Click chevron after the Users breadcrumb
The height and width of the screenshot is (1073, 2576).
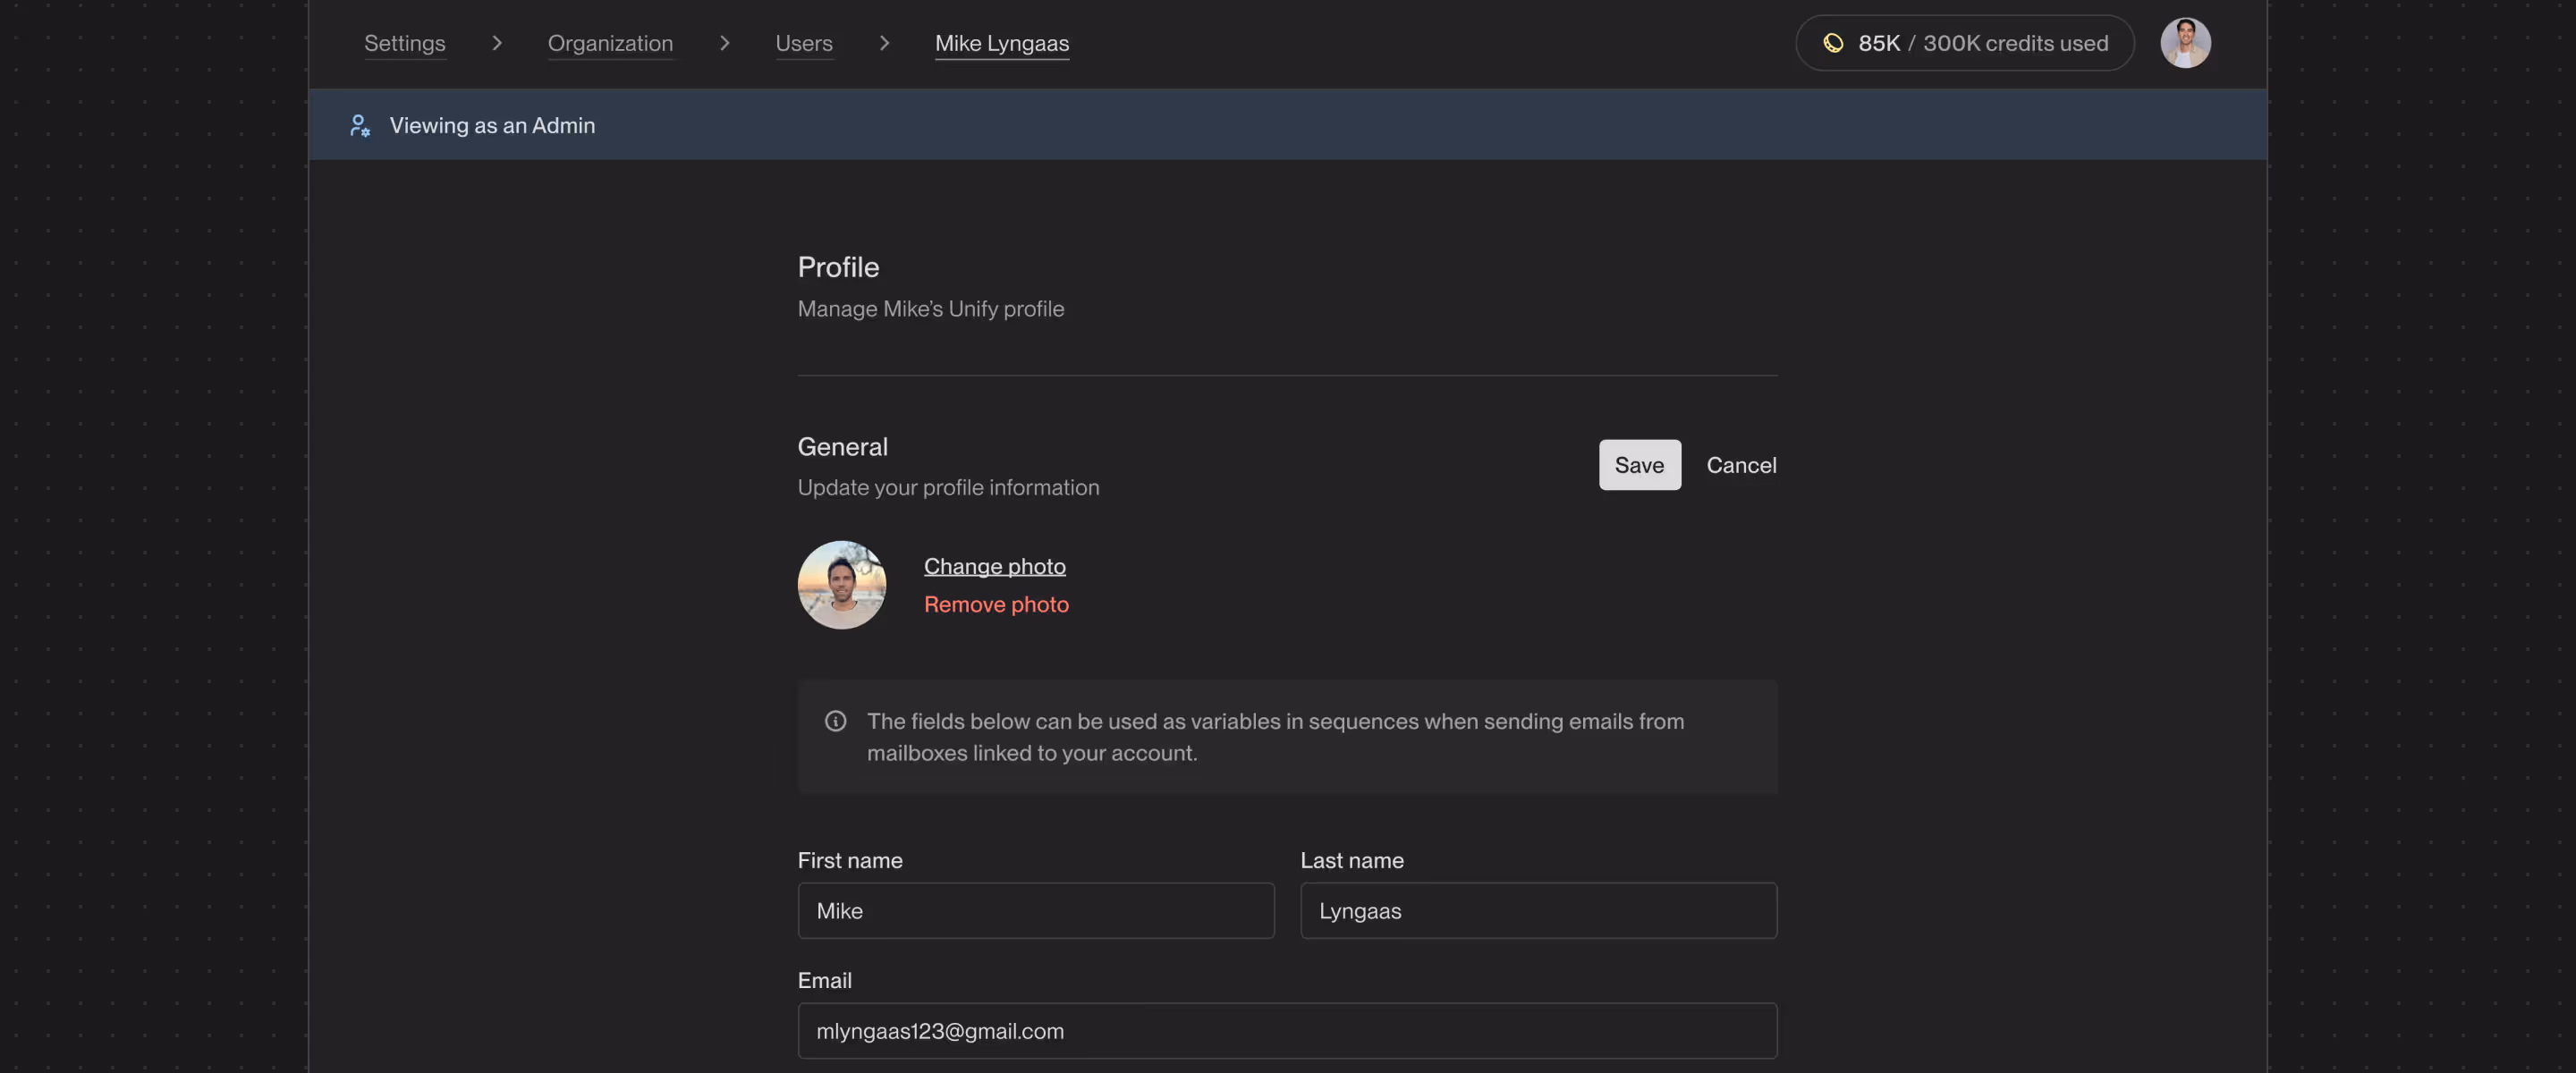pos(883,43)
